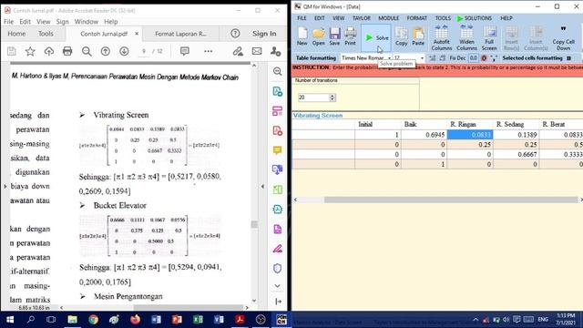Open more tools ellipsis in Acrobat
Image resolution: width=583 pixels, height=328 pixels.
click(x=209, y=51)
